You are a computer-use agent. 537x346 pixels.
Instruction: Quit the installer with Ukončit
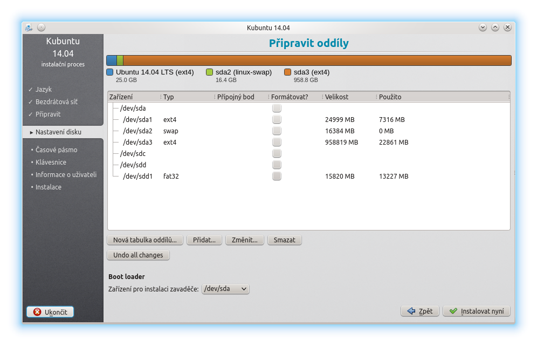[x=50, y=312]
